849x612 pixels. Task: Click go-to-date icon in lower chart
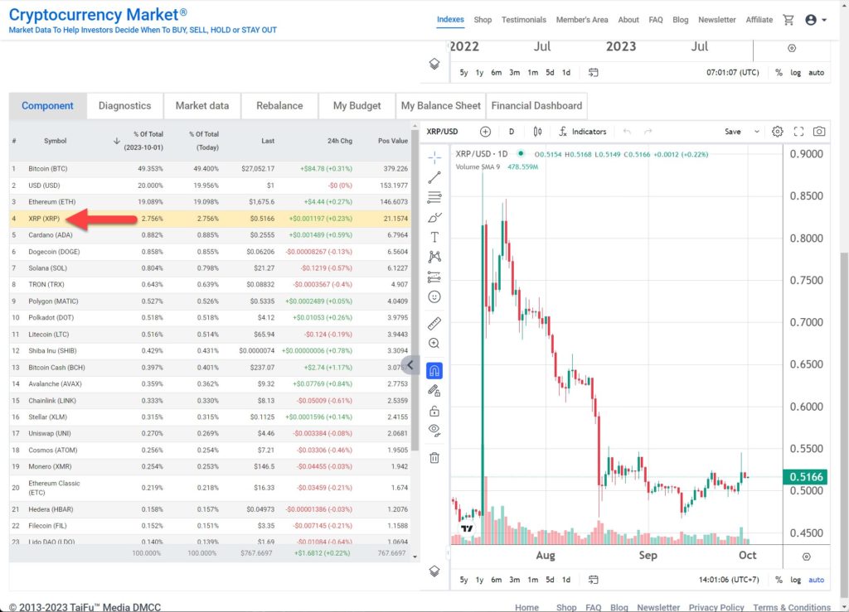[594, 580]
